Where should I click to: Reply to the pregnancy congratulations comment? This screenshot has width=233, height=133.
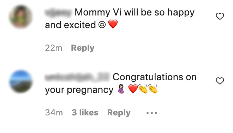click(119, 113)
